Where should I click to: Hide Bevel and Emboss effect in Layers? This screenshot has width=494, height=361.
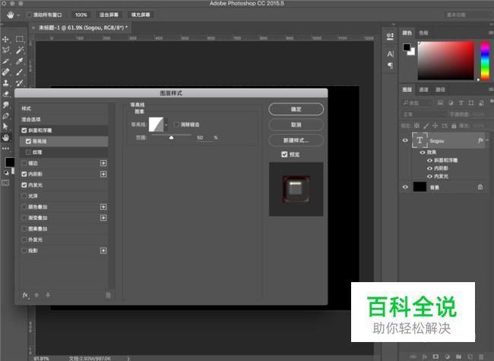coord(429,160)
